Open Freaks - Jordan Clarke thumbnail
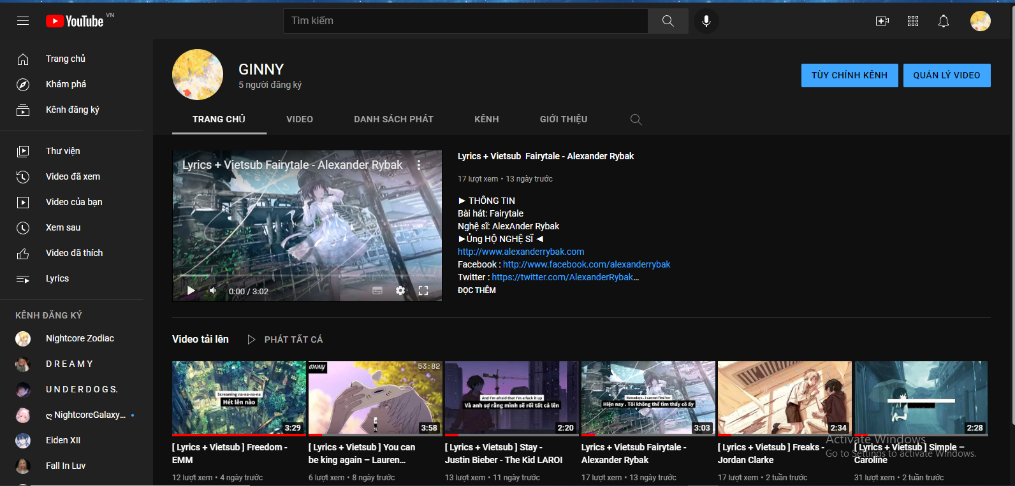The height and width of the screenshot is (486, 1015). click(x=785, y=399)
